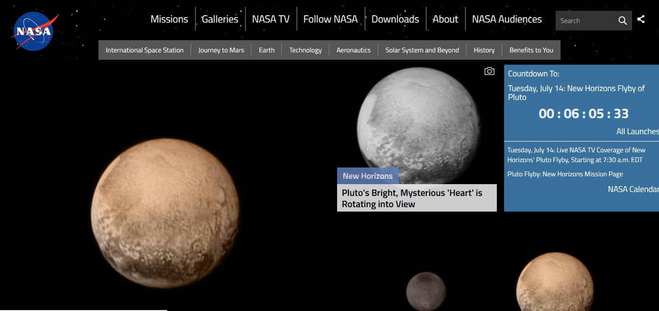
Task: Go to NASA TV
Action: (x=271, y=19)
